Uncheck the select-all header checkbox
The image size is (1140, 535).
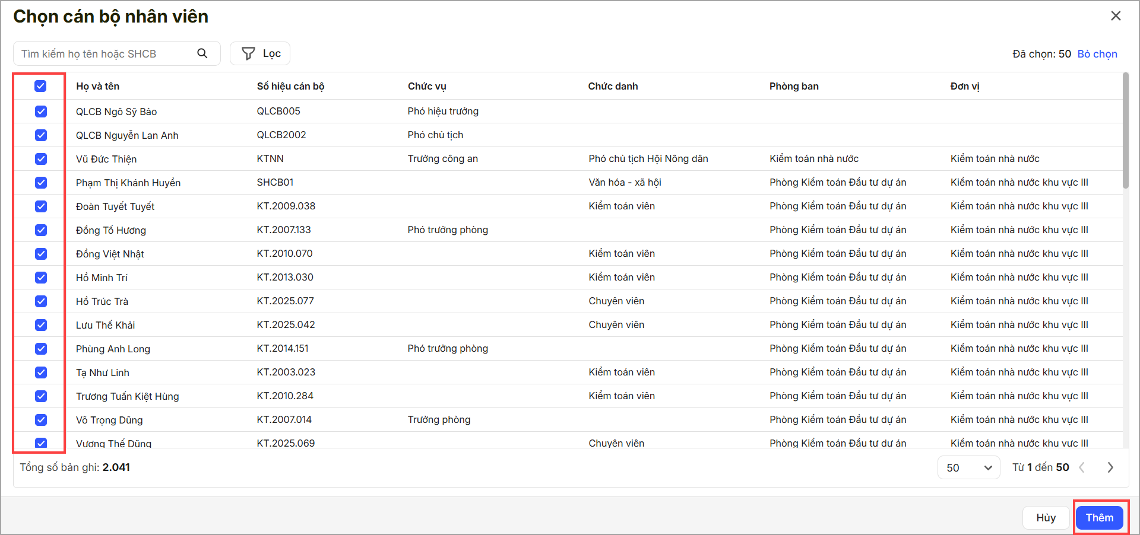40,86
